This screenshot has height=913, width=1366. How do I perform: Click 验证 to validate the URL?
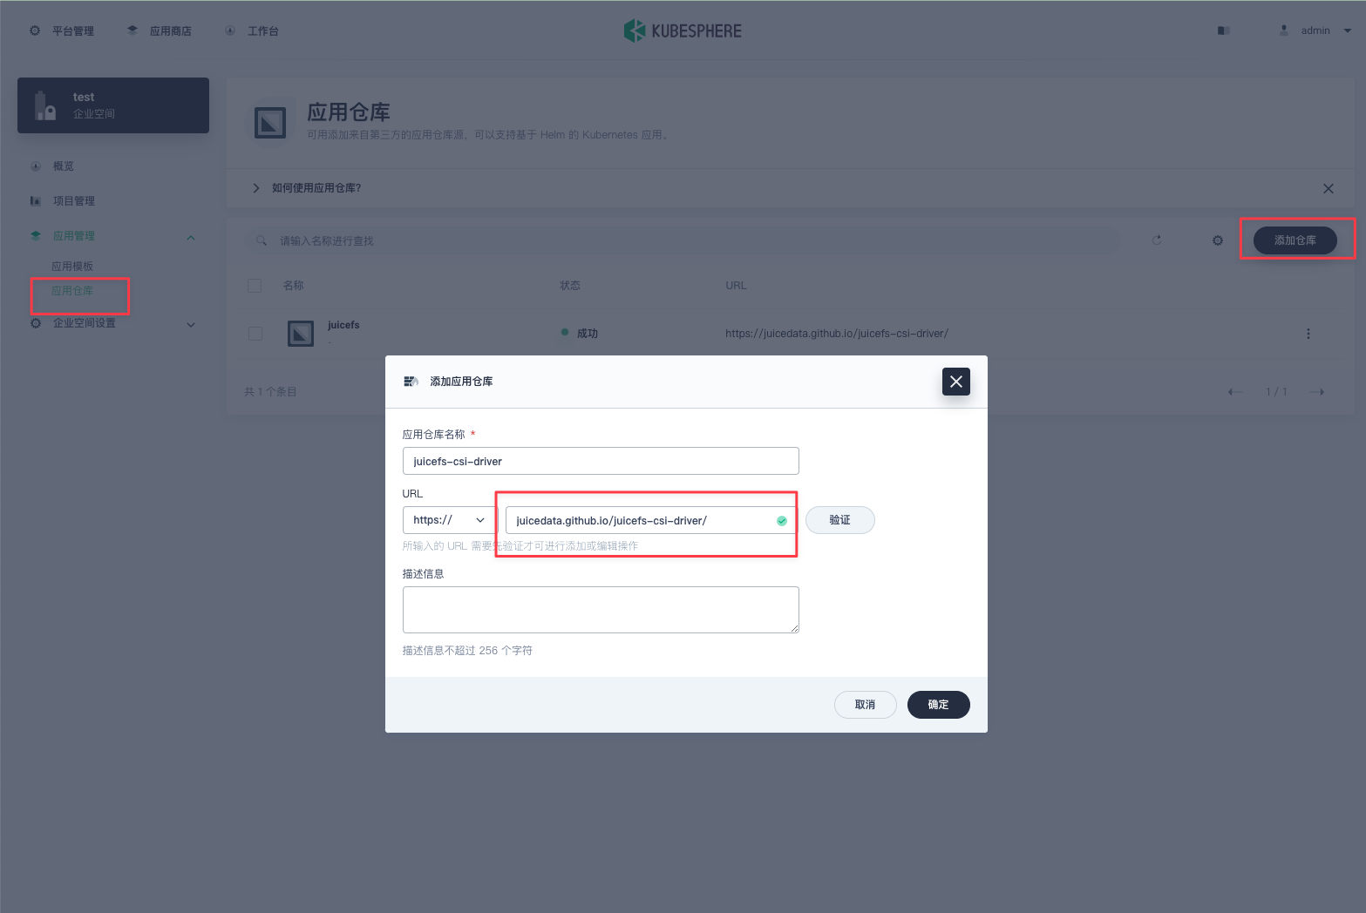point(839,520)
